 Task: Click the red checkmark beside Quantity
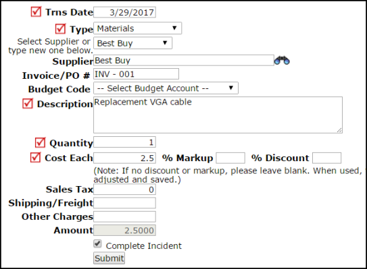pos(41,142)
